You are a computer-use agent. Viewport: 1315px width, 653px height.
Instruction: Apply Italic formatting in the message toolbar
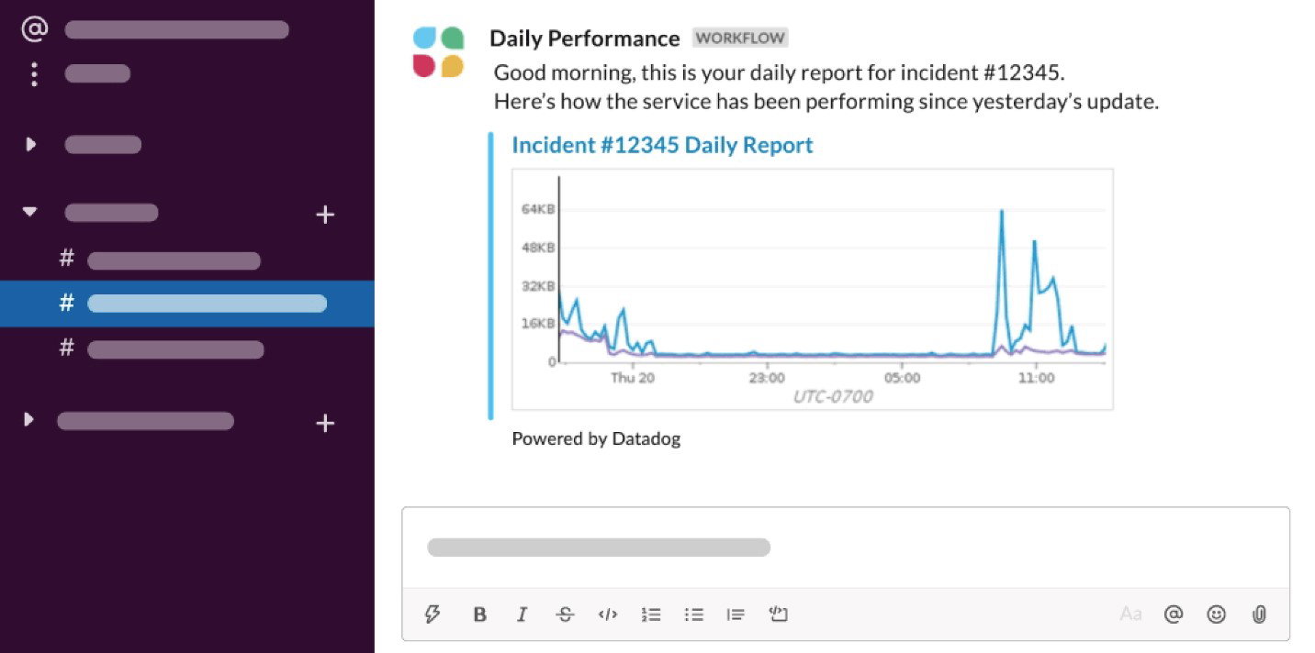click(x=522, y=614)
